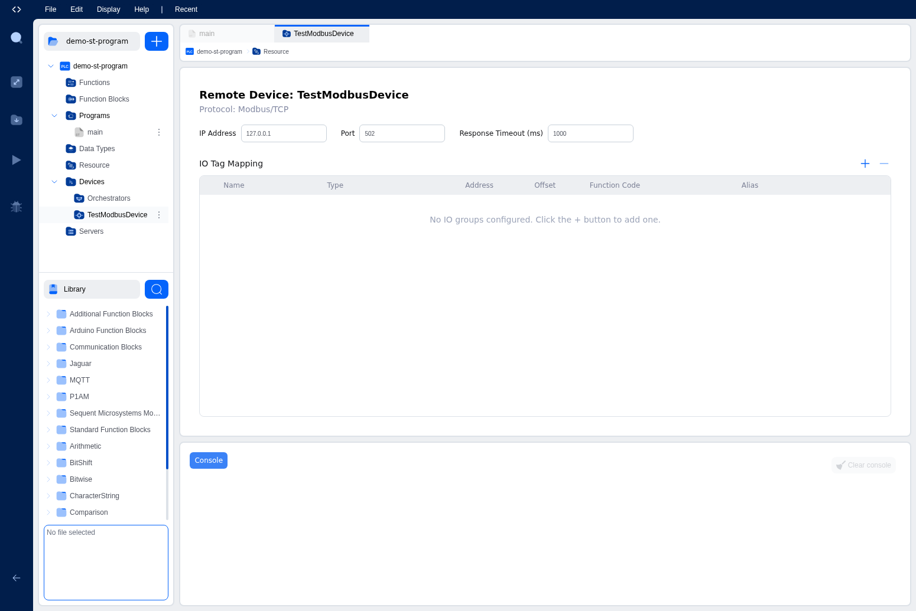Screen dimensions: 916x611
Task: Select Orchestrators in the project tree
Action: point(109,198)
